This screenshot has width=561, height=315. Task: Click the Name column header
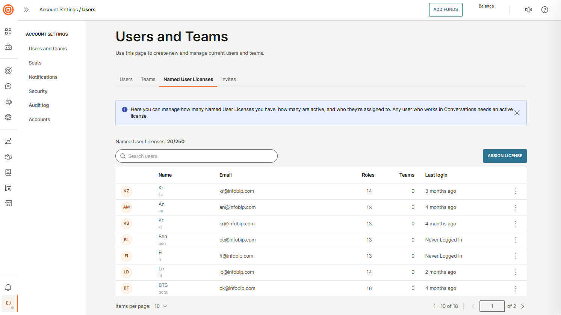165,175
